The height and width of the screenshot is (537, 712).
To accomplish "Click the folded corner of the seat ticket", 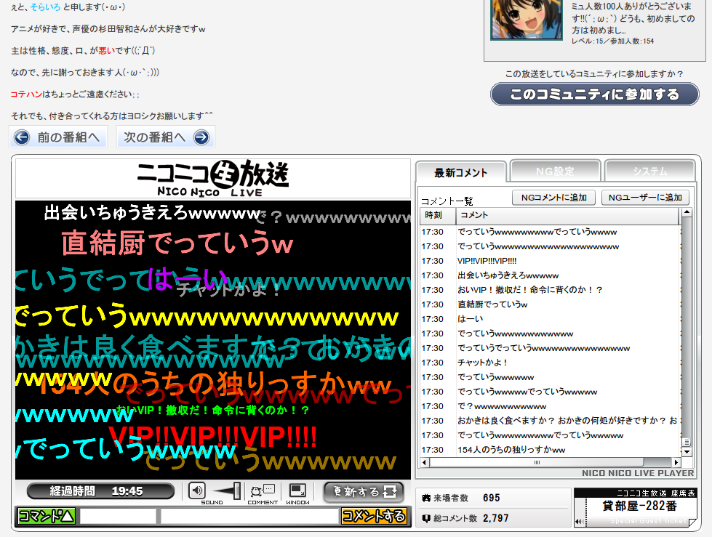I will (692, 522).
